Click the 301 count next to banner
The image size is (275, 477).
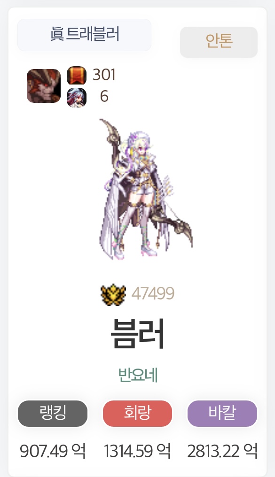click(x=104, y=75)
